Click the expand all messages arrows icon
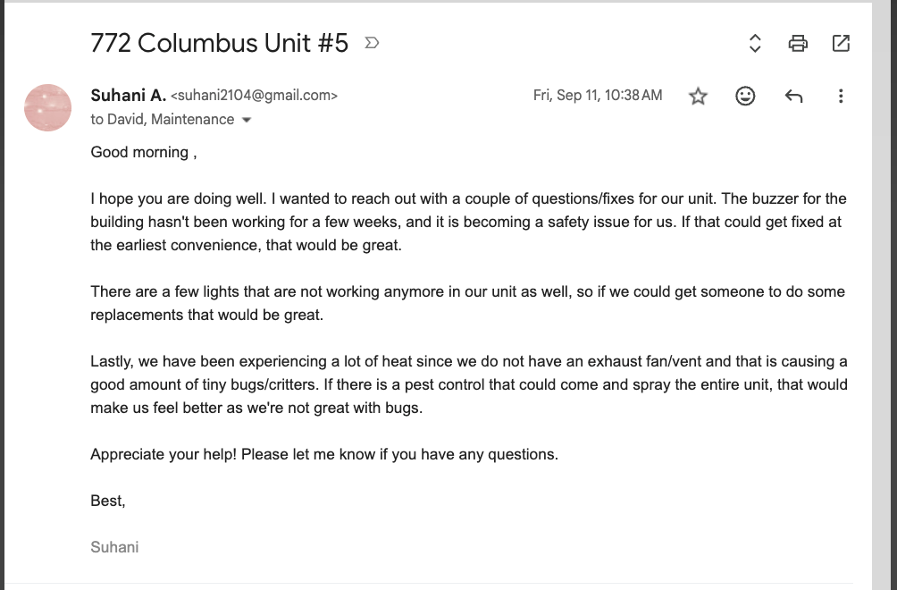897x590 pixels. pos(755,43)
